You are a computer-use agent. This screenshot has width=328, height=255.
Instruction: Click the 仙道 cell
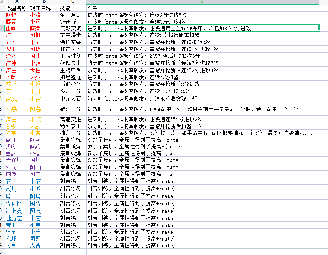pyautogui.click(x=17, y=29)
